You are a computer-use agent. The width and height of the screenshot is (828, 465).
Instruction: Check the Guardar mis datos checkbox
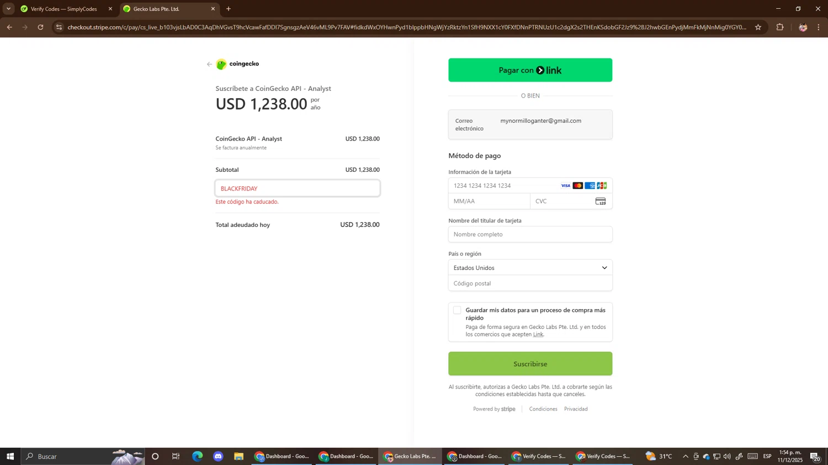coord(457,310)
